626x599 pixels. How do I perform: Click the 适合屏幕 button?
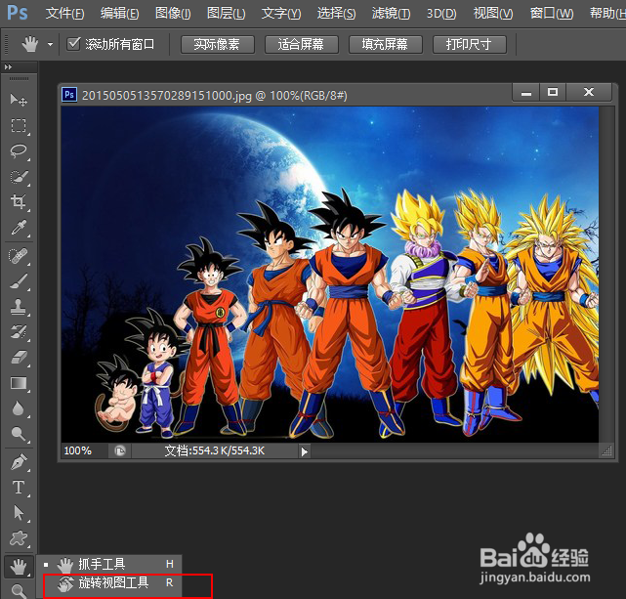pos(302,44)
